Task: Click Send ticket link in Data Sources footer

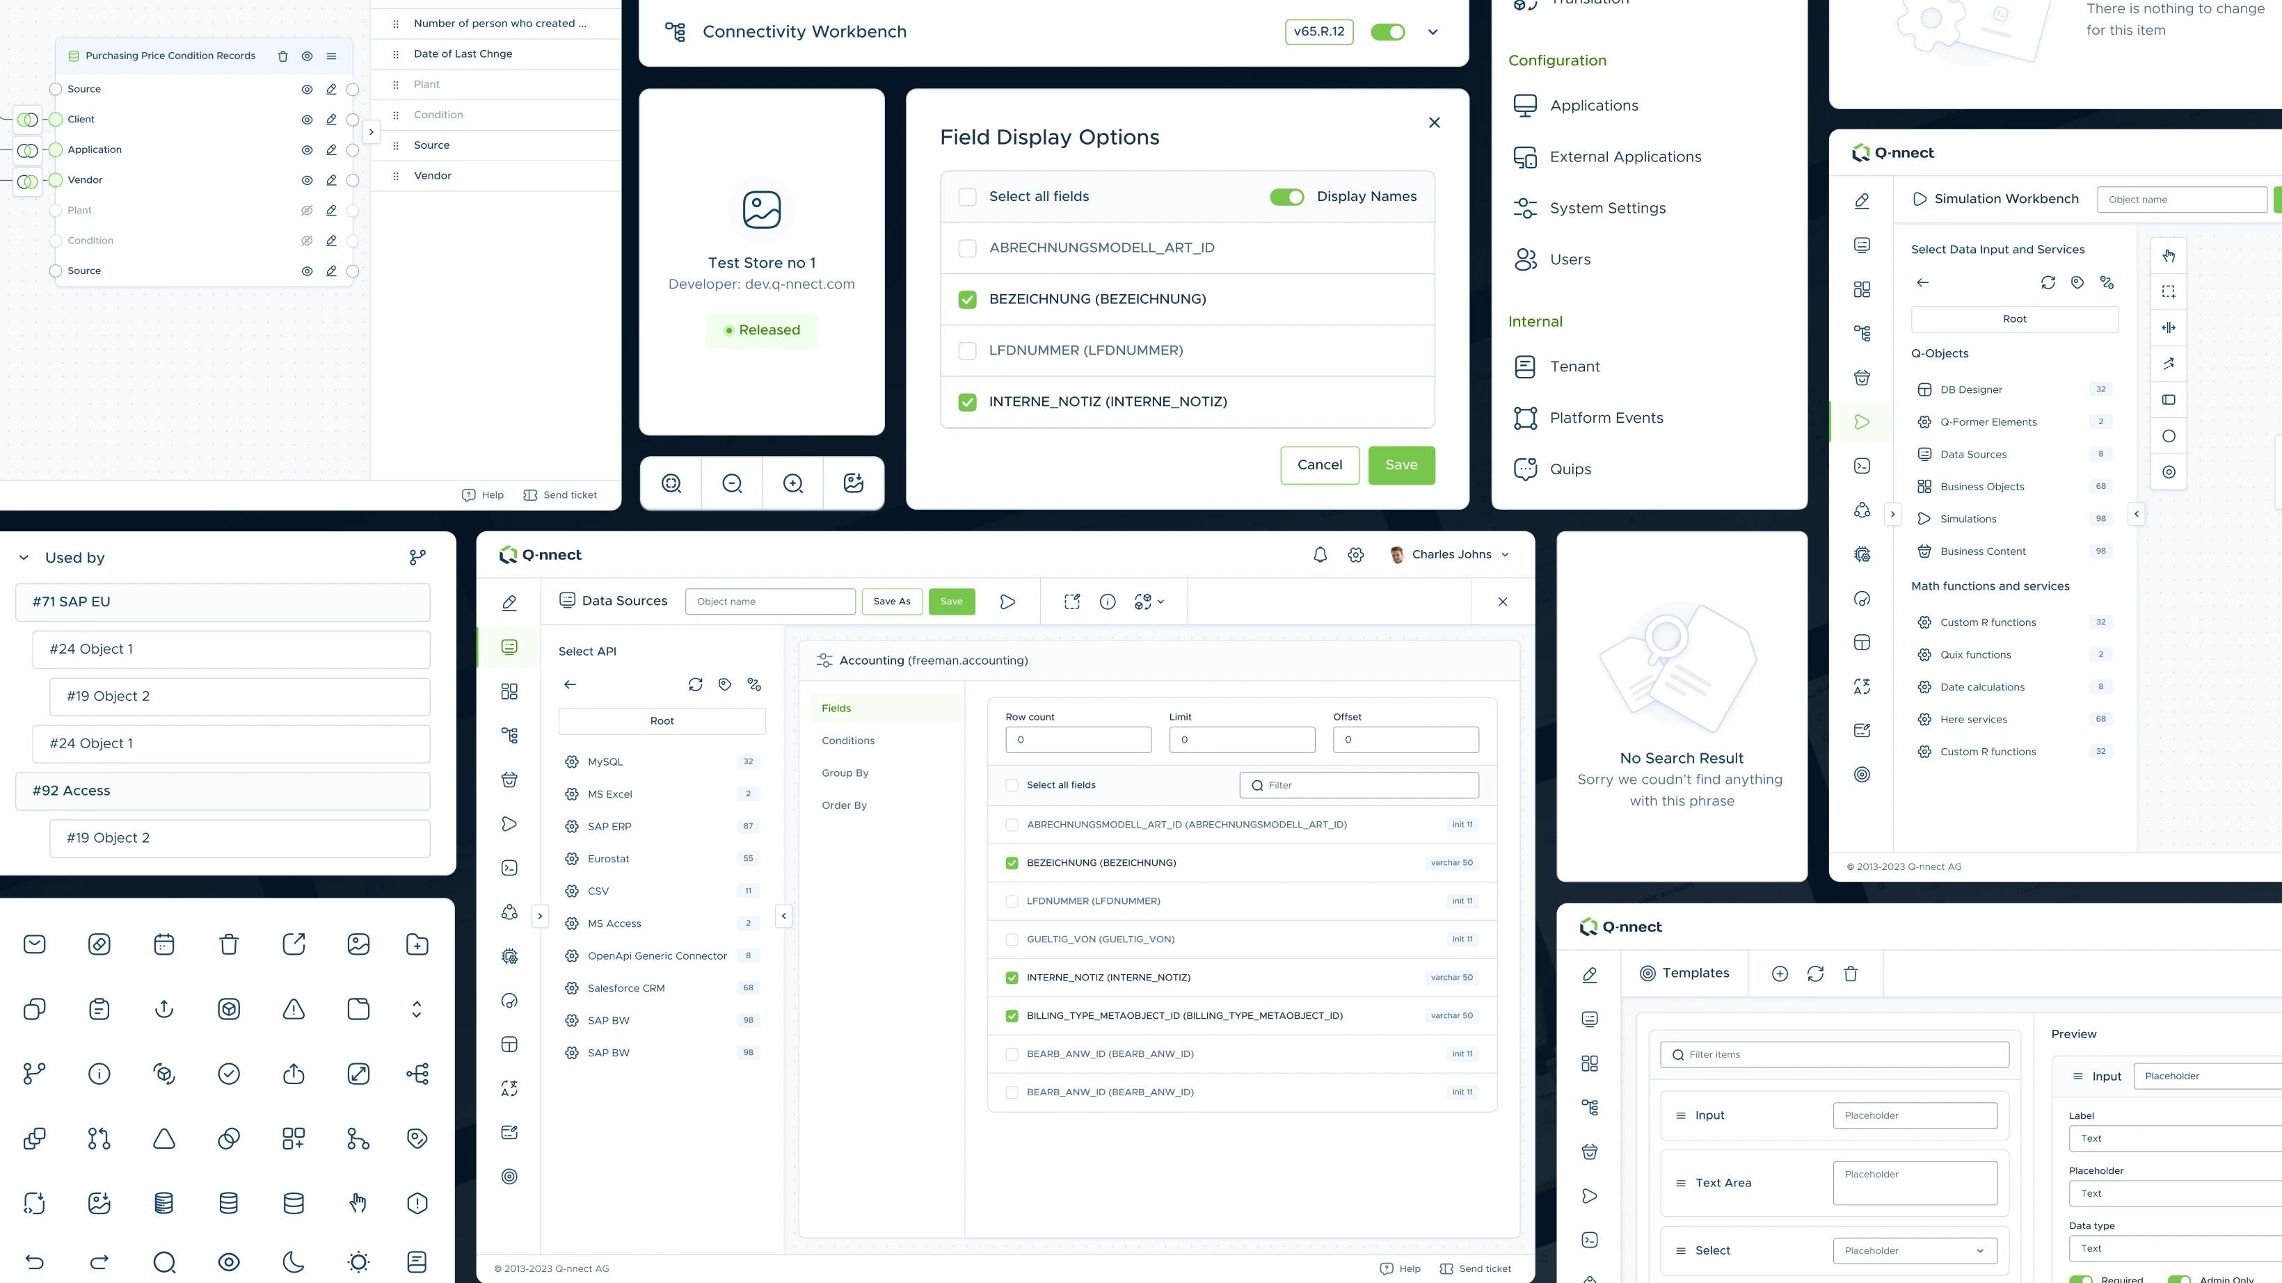Action: tap(1475, 1269)
